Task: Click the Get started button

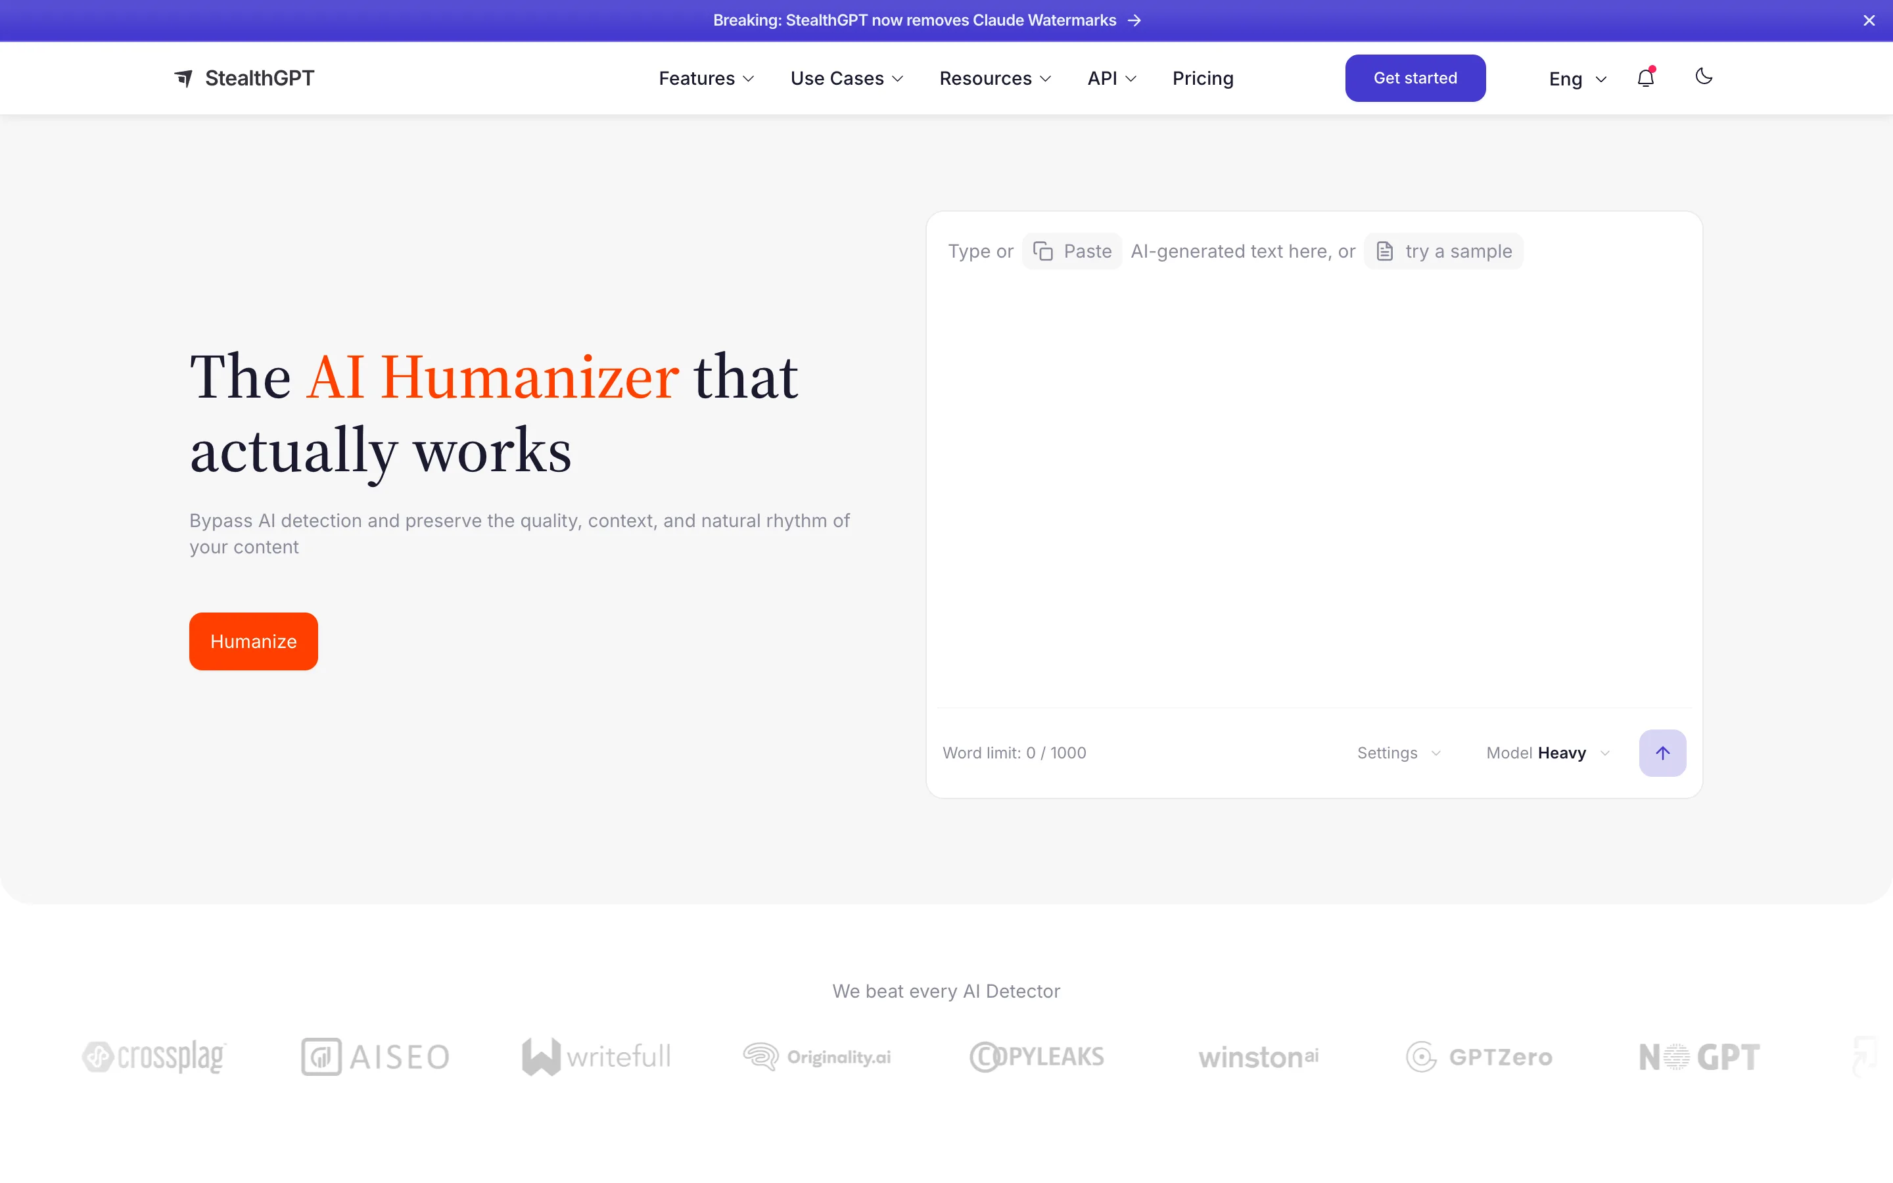Action: 1415,78
